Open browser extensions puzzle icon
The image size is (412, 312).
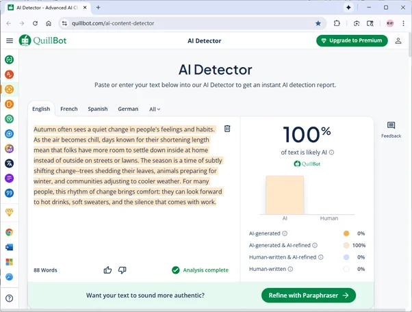point(337,23)
